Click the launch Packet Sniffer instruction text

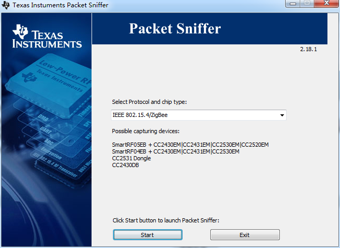click(166, 220)
